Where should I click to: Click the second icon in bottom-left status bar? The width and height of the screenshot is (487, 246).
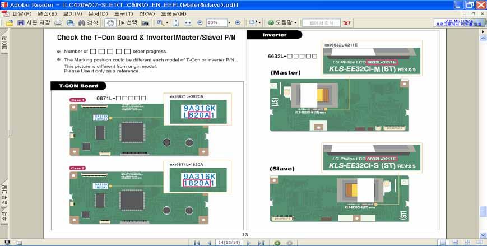tap(19, 242)
